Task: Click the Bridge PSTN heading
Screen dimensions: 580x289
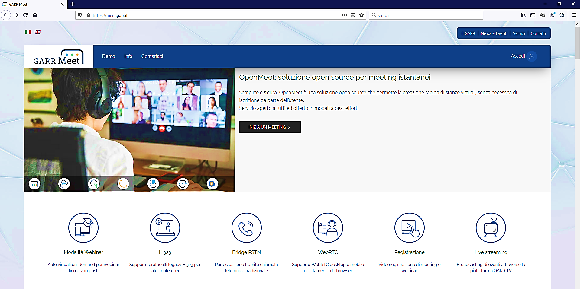Action: 246,252
